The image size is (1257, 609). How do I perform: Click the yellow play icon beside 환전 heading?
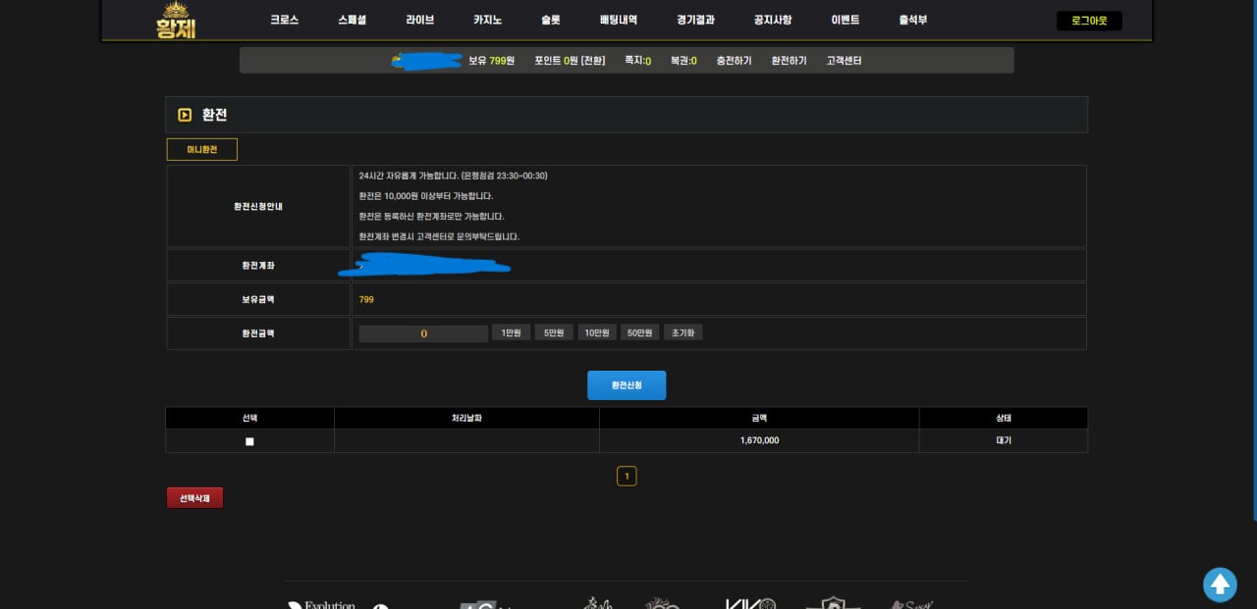tap(185, 115)
